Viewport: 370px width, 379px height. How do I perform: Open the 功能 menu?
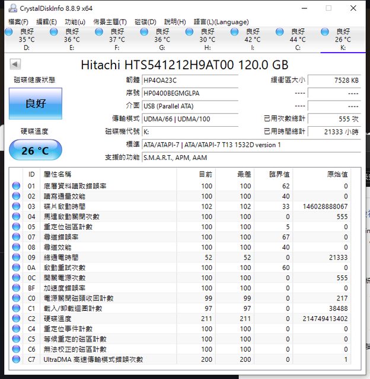pyautogui.click(x=75, y=22)
